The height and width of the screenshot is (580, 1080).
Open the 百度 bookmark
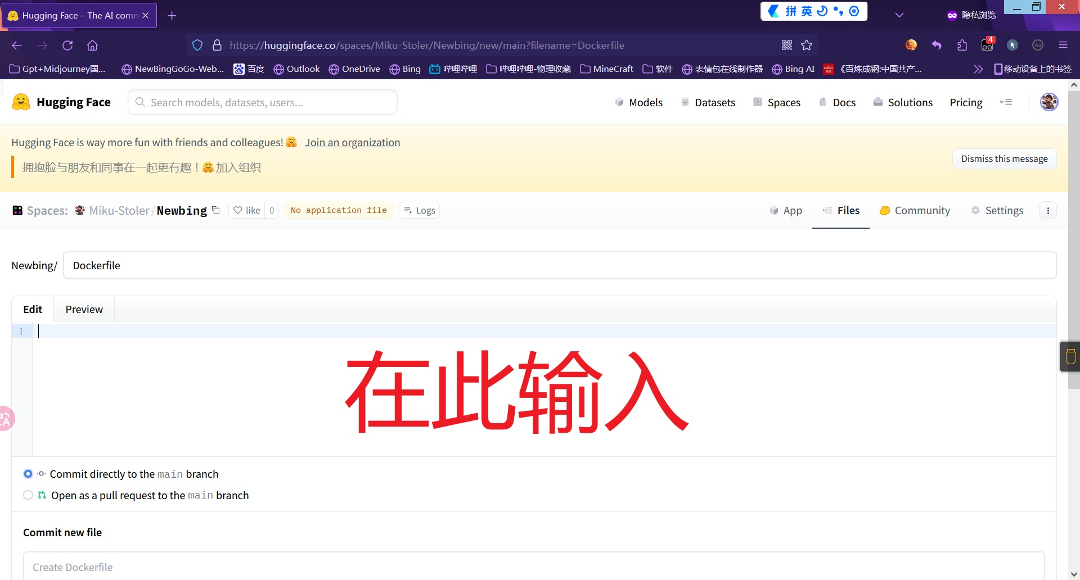(x=249, y=69)
